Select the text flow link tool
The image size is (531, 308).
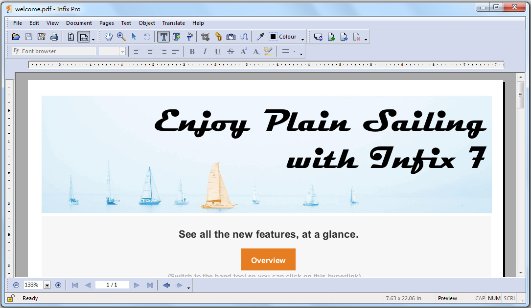[244, 37]
